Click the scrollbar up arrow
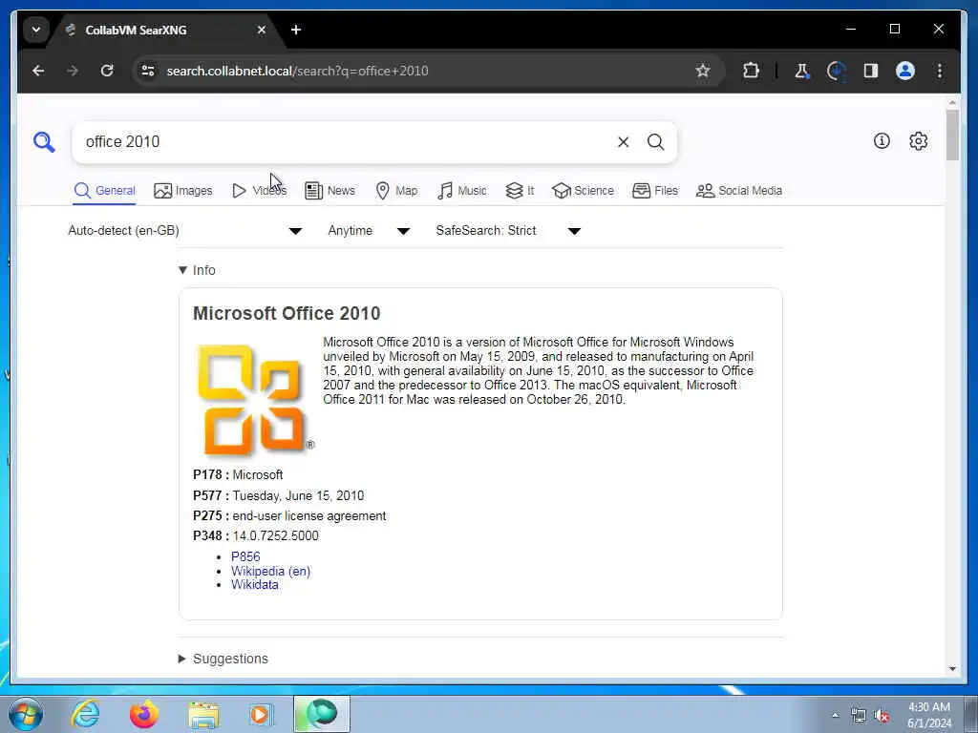The height and width of the screenshot is (733, 978). 952,102
